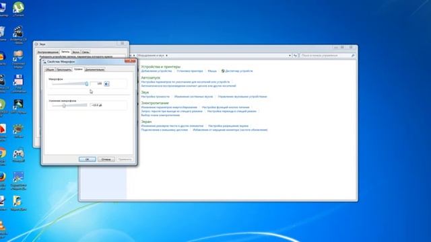Switch to the Воспроизведение tab in Звук window
The image size is (431, 242).
pos(48,52)
